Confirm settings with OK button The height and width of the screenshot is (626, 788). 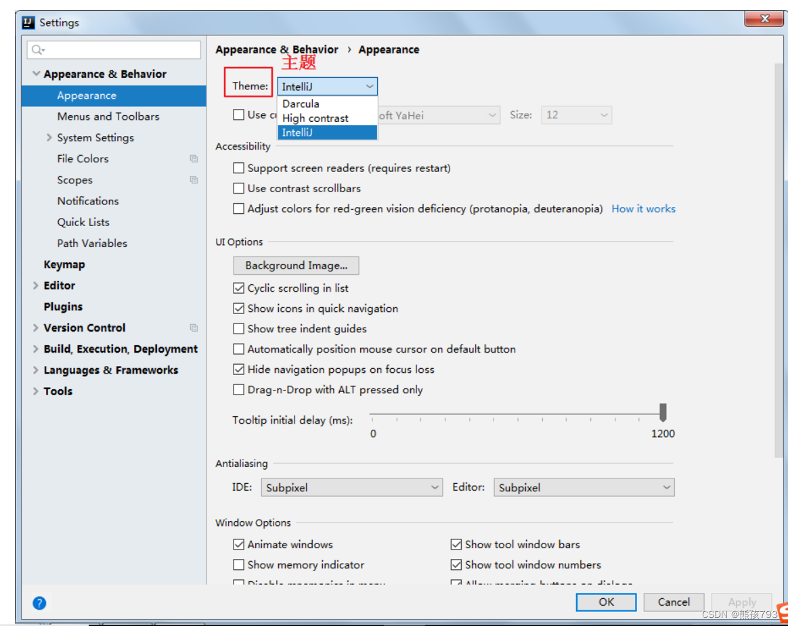tap(606, 602)
